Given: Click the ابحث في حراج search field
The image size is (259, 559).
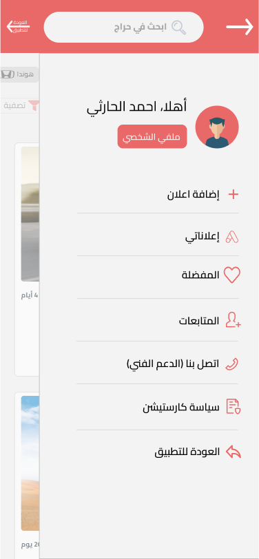Looking at the screenshot, I should [x=123, y=27].
